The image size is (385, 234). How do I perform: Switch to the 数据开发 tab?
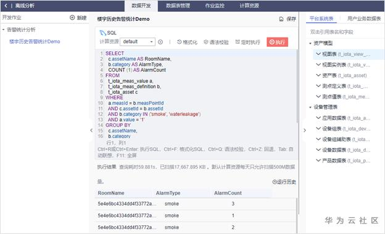point(141,6)
